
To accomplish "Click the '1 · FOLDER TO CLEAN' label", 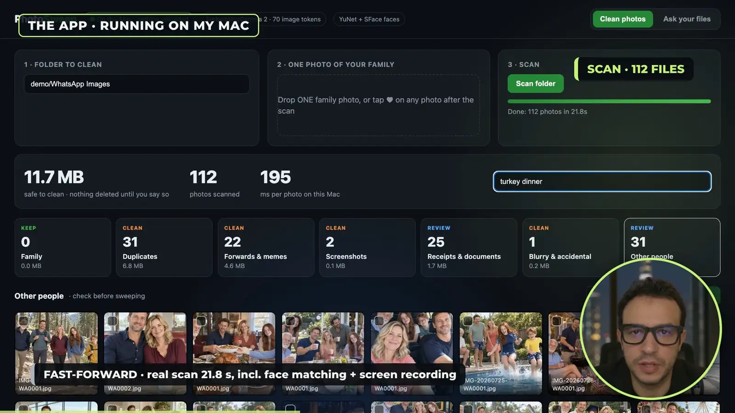I will pyautogui.click(x=63, y=65).
